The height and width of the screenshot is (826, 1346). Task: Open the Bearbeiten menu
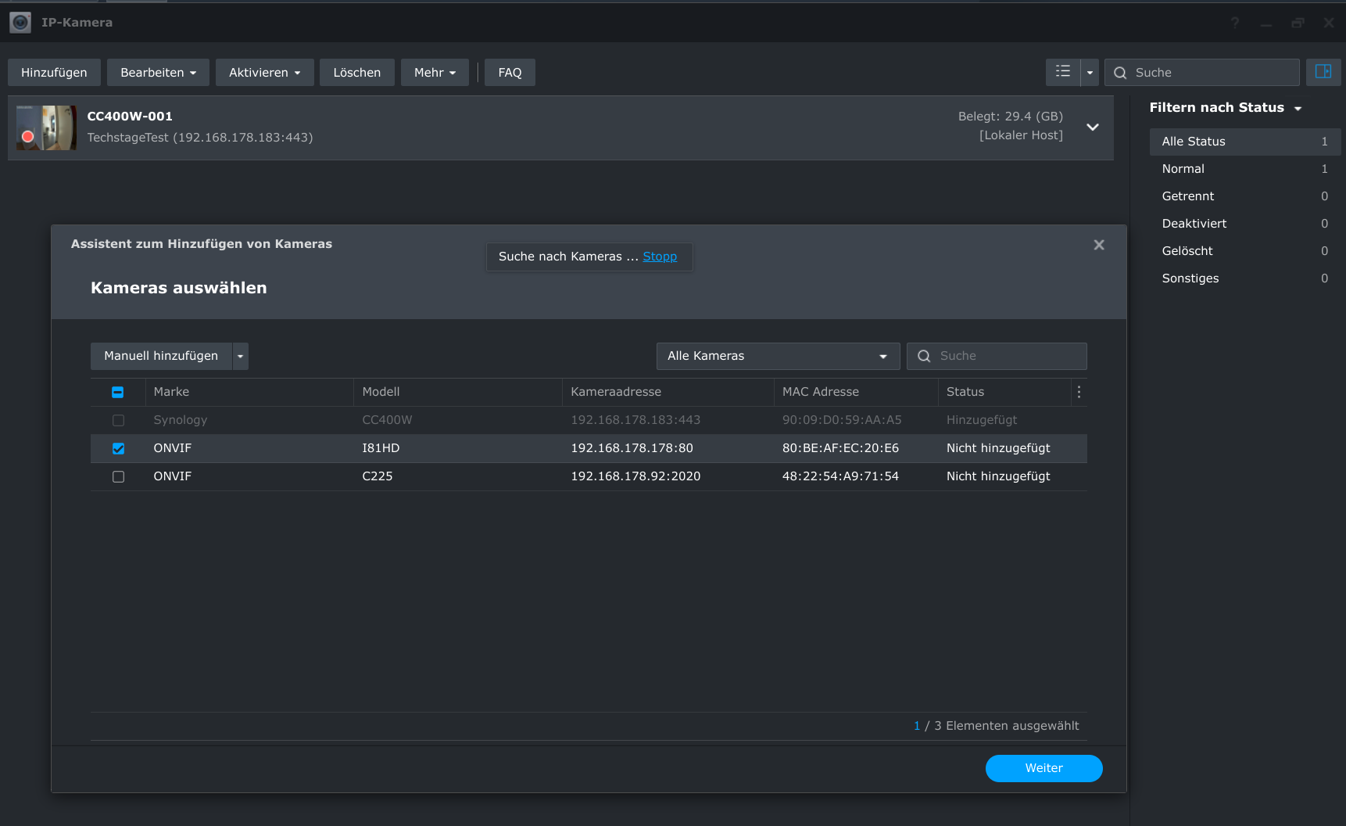click(x=158, y=73)
